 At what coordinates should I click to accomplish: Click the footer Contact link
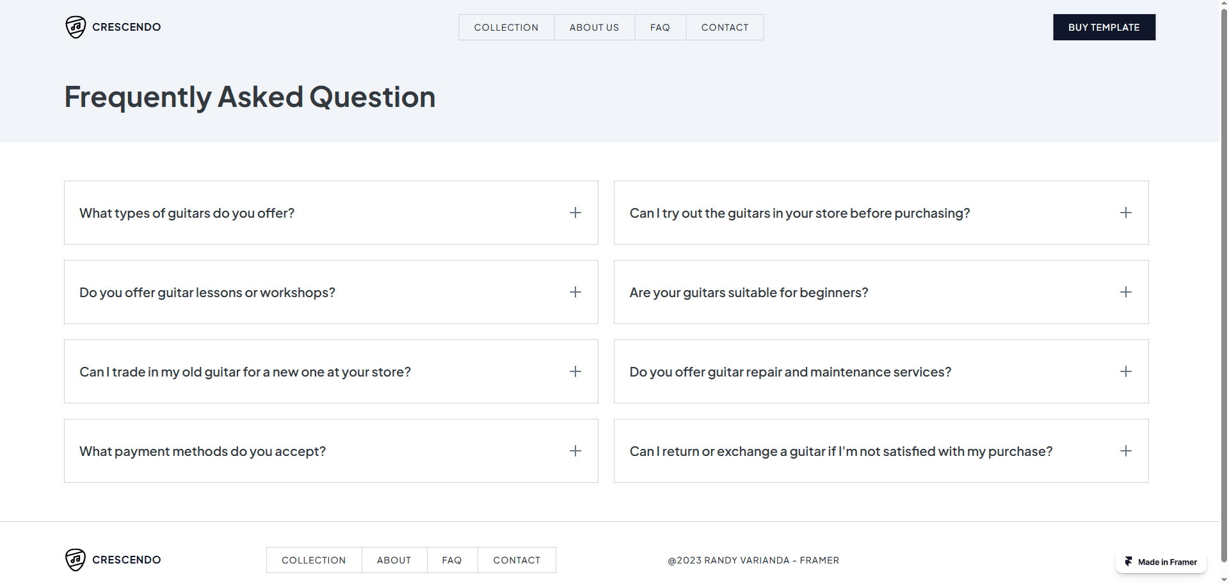[517, 560]
